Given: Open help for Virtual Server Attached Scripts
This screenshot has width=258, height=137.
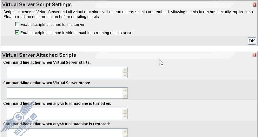Looking at the screenshot, I should 255,55.
